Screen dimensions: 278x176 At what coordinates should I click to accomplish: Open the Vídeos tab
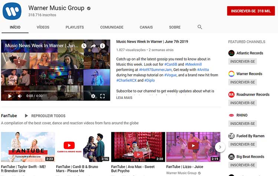[43, 27]
